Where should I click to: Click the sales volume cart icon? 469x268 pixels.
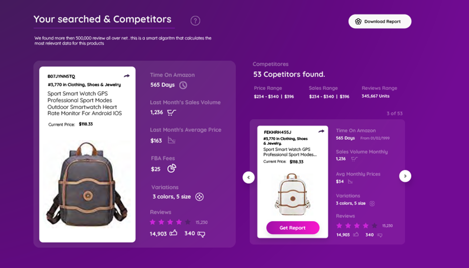171,113
